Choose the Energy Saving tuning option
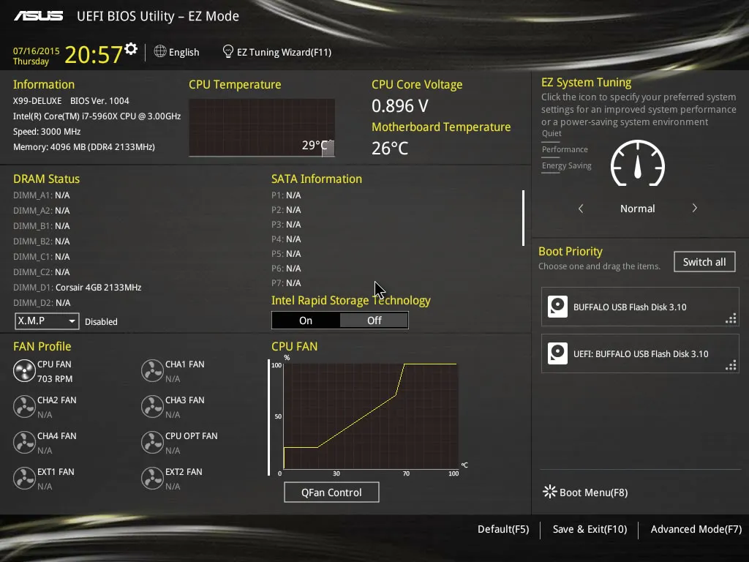The height and width of the screenshot is (562, 749). [x=567, y=166]
